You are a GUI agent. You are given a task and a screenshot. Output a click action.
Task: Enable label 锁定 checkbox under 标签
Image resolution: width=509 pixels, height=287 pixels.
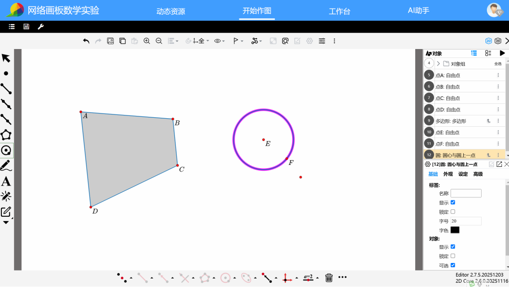[x=453, y=212]
